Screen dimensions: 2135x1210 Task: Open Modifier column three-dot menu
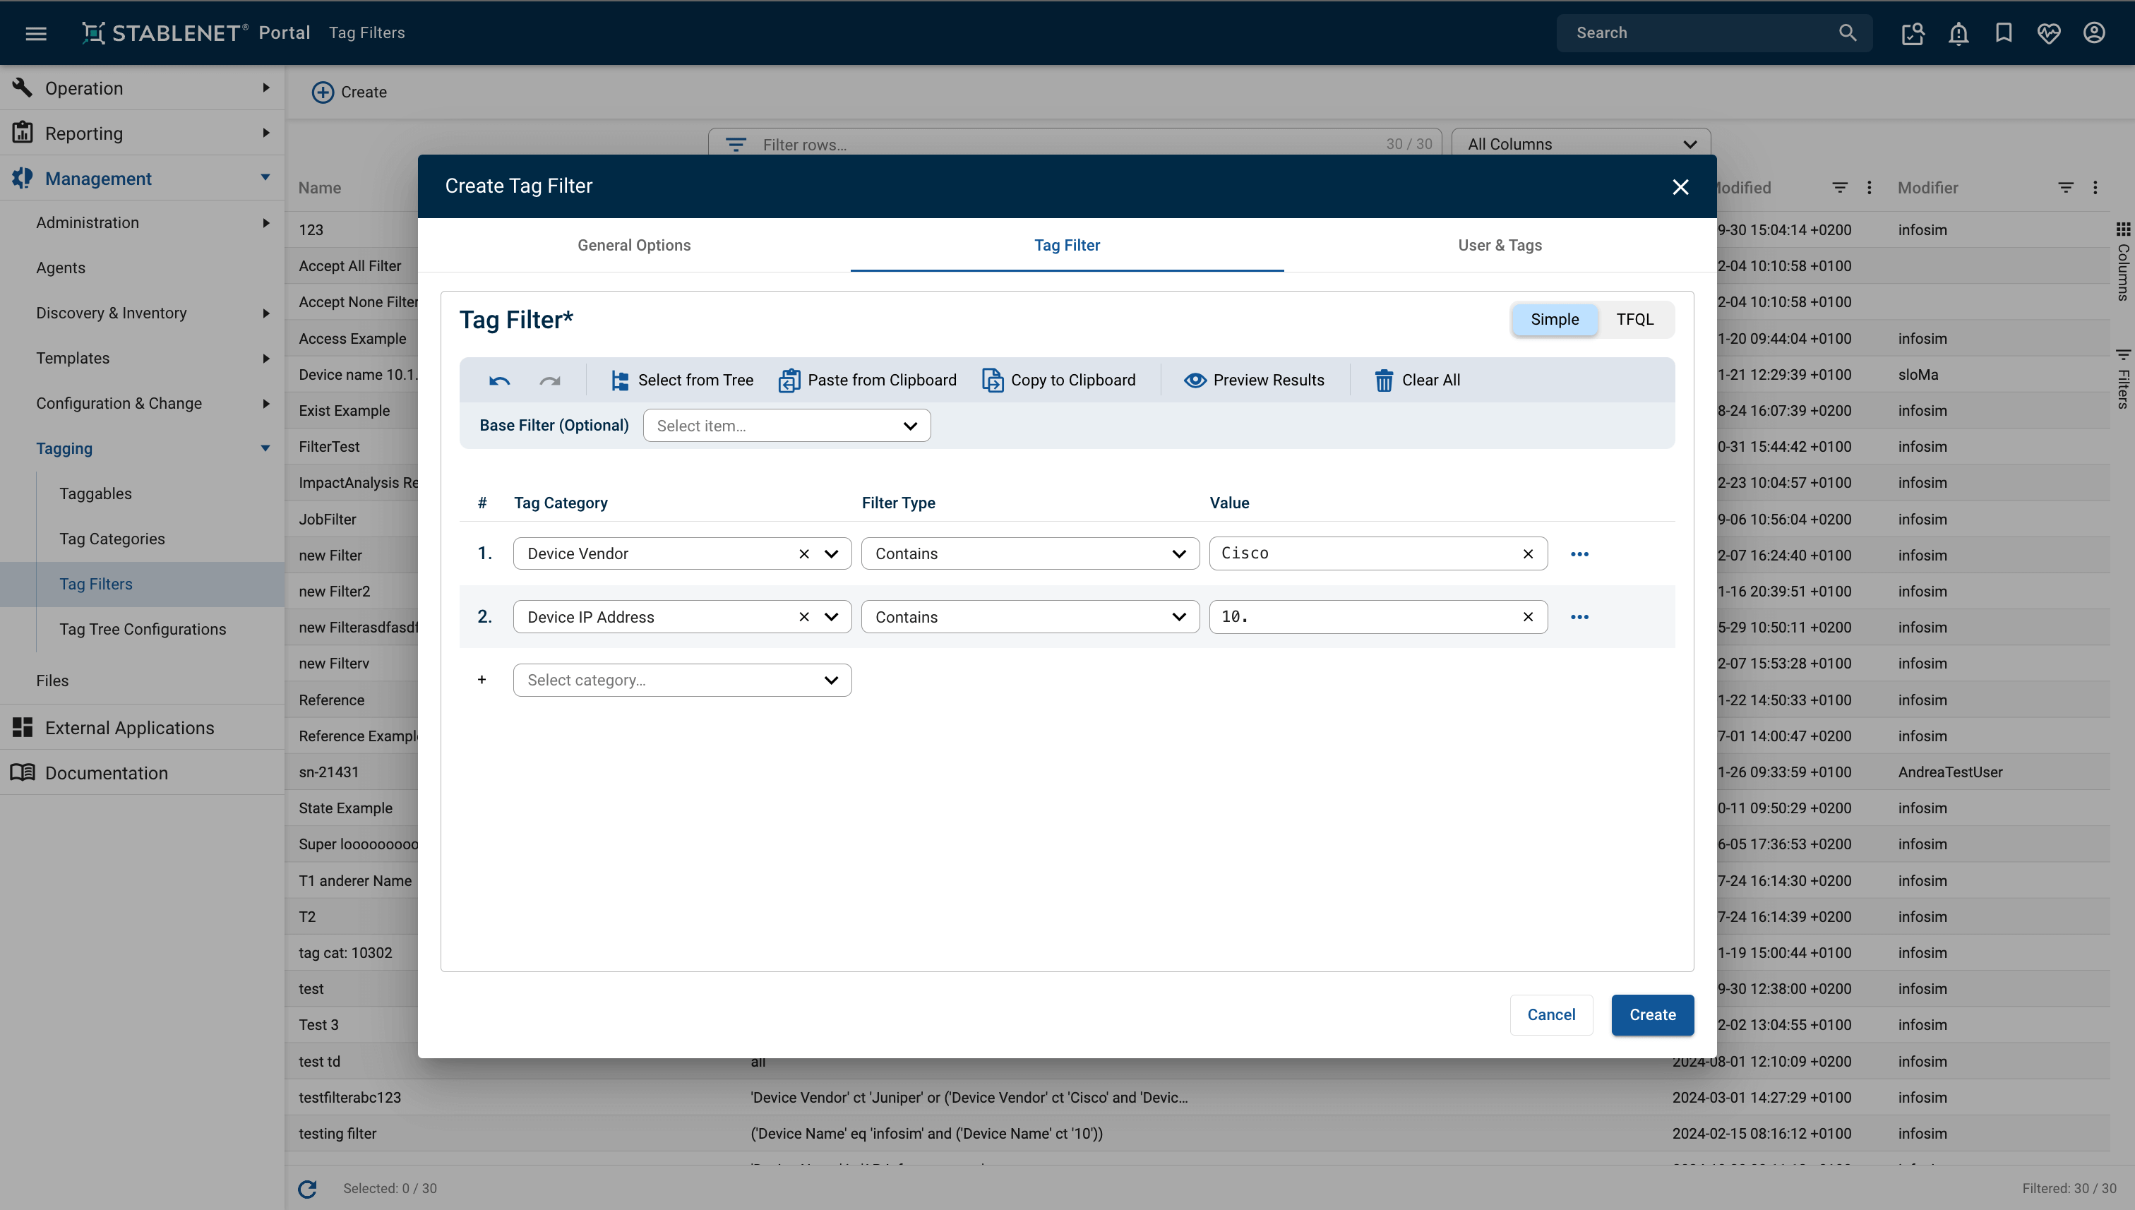(x=2094, y=188)
